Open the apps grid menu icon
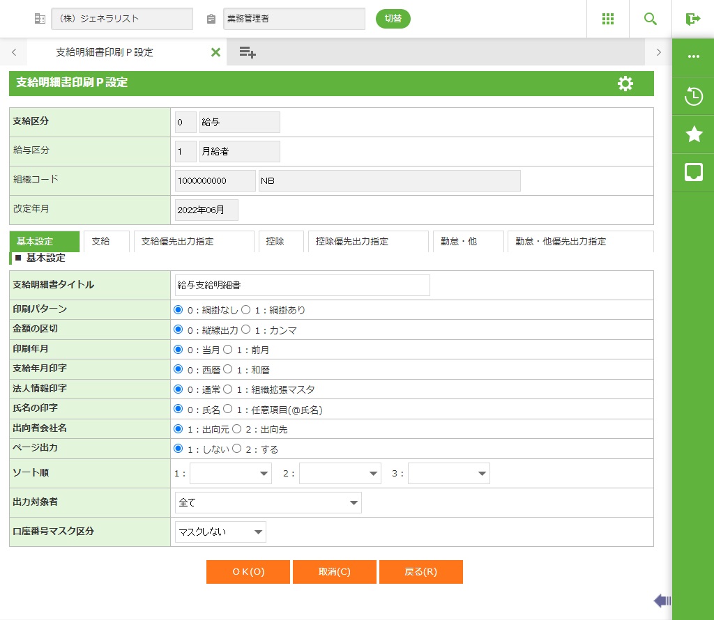714x620 pixels. click(x=608, y=19)
